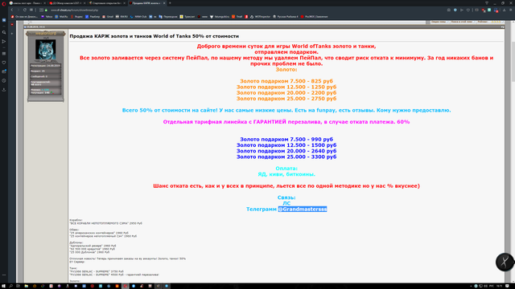Viewport: 515px width, 289px height.
Task: Click line Золото подарком 20.000 - 2640 руб
Action: tap(286, 151)
